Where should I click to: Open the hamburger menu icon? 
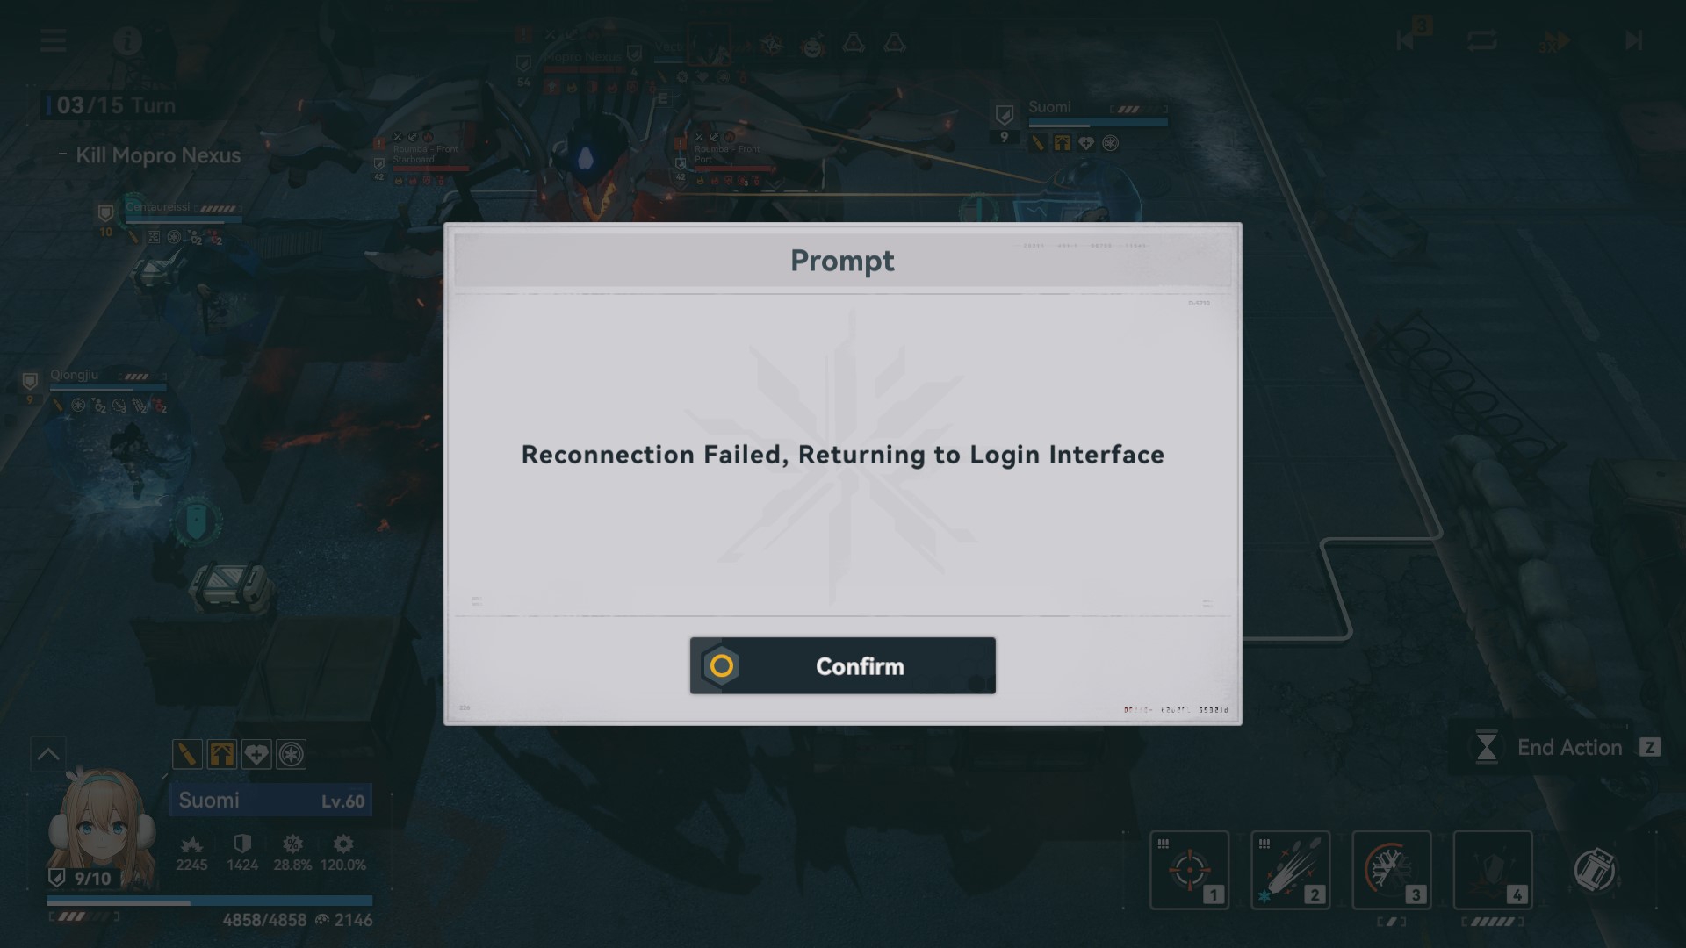coord(53,40)
